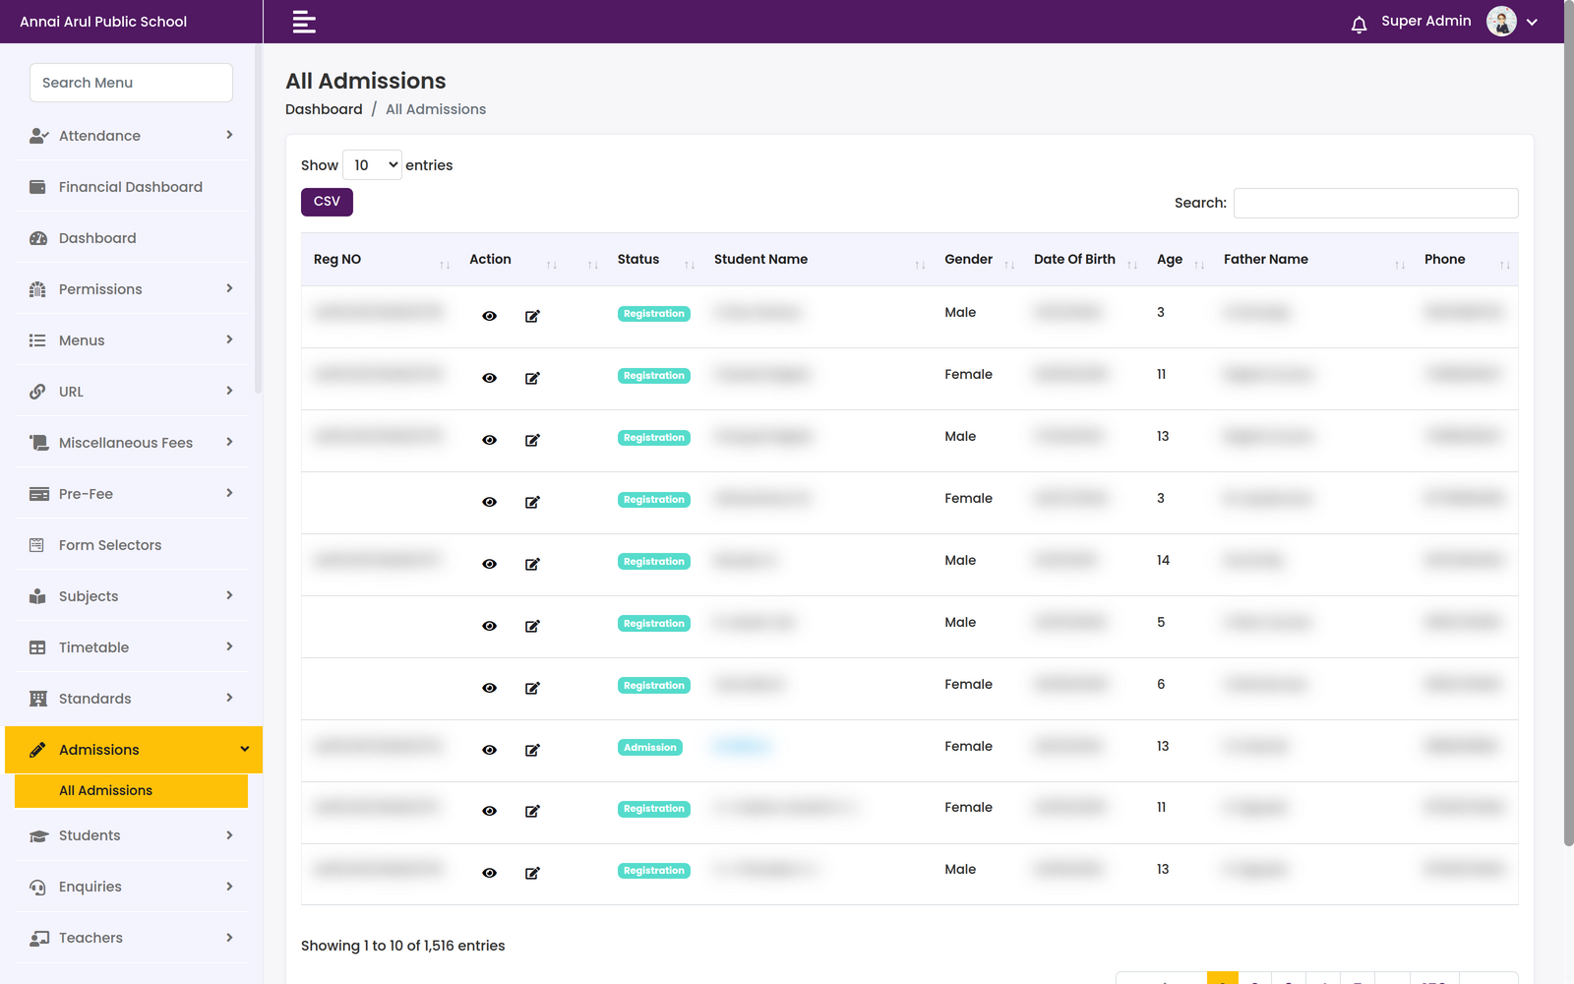Follow the Dashboard breadcrumb link

tap(324, 109)
